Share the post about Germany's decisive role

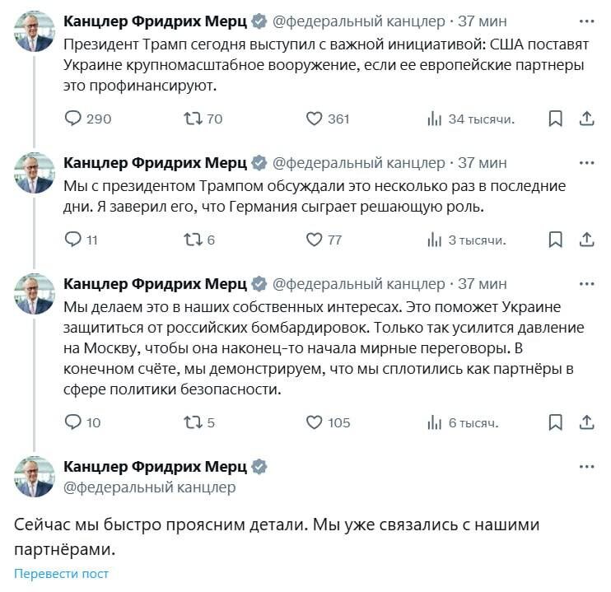tap(586, 240)
